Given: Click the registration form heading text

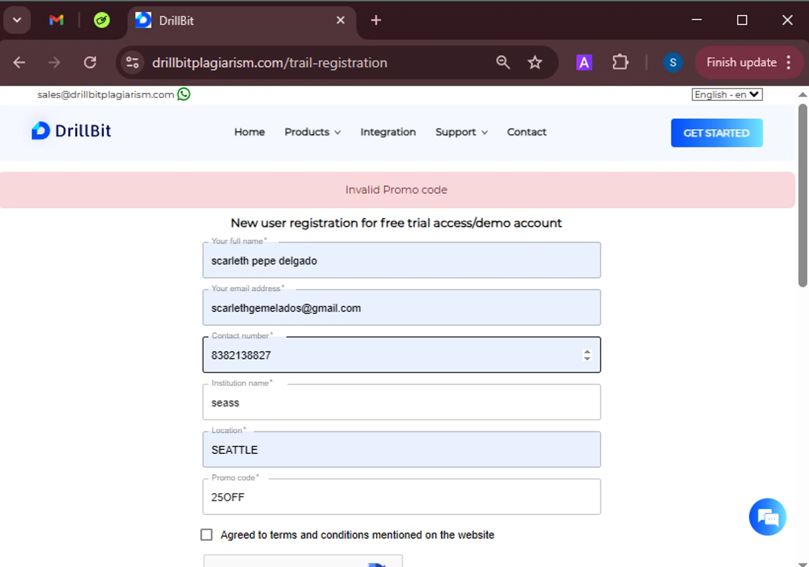Looking at the screenshot, I should (x=396, y=223).
